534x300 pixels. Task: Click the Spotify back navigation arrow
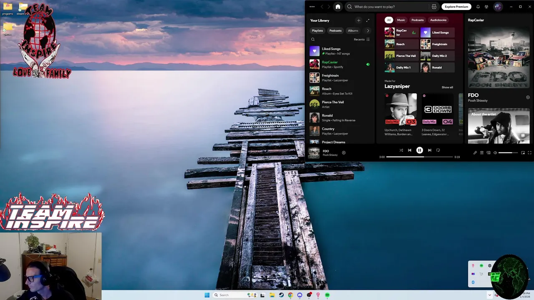pyautogui.click(x=322, y=7)
